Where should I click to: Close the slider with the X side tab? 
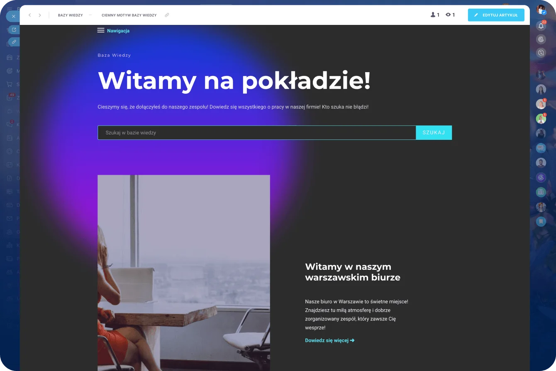[x=13, y=16]
